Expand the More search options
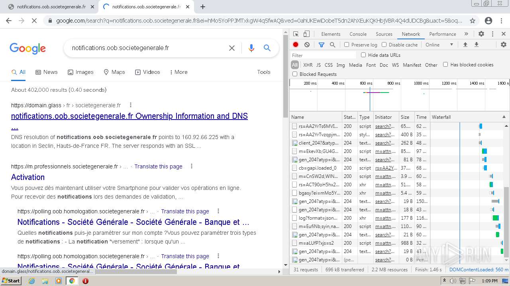Viewport: 510px width, 286px height. click(x=178, y=72)
